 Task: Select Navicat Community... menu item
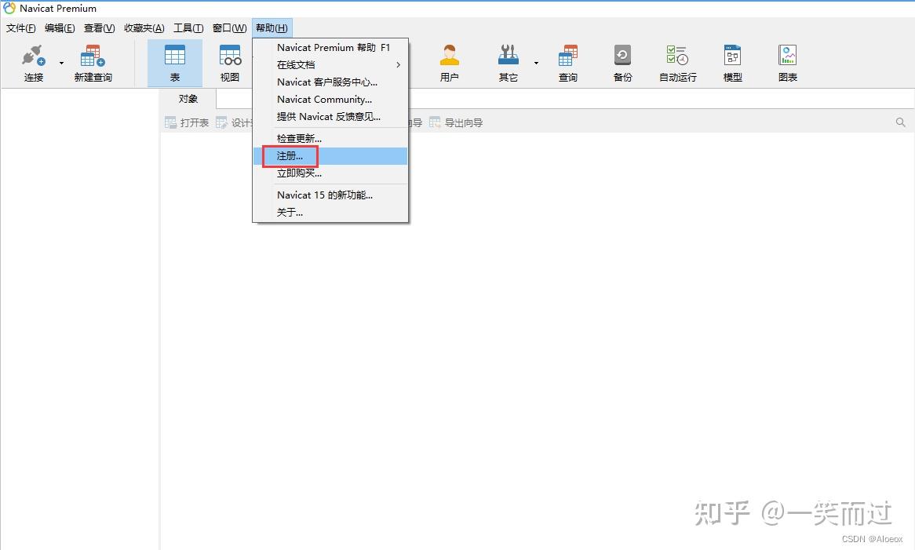click(x=330, y=99)
